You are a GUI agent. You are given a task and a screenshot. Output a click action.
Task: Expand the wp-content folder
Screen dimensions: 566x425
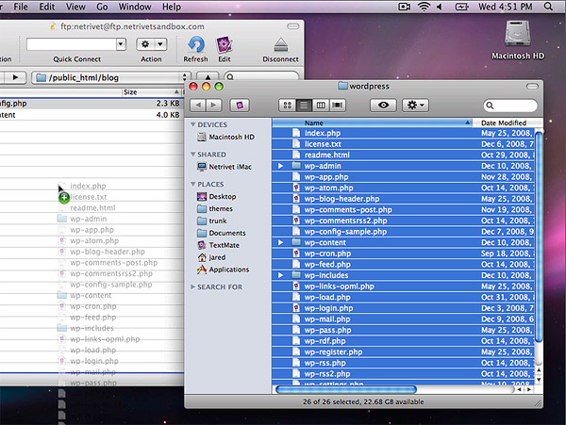pyautogui.click(x=280, y=242)
